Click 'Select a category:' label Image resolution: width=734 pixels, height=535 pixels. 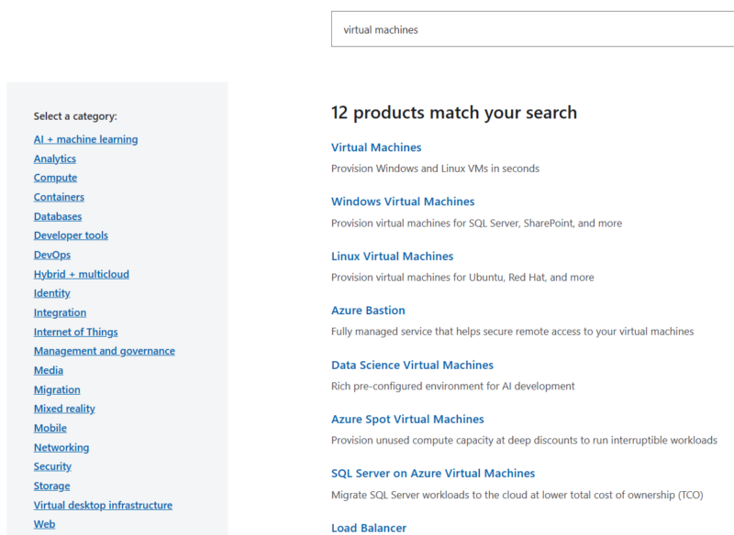click(x=75, y=116)
